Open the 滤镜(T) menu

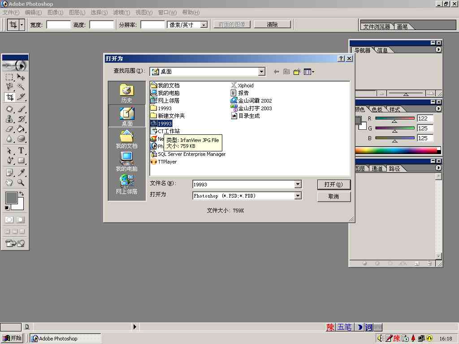click(121, 12)
